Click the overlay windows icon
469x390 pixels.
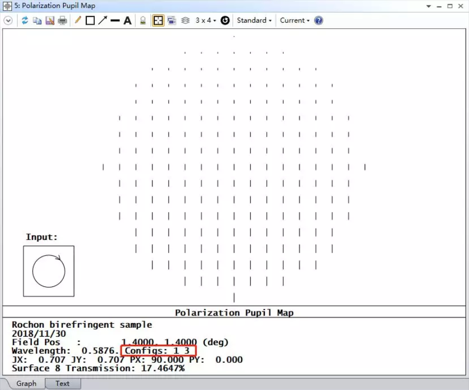coord(171,21)
